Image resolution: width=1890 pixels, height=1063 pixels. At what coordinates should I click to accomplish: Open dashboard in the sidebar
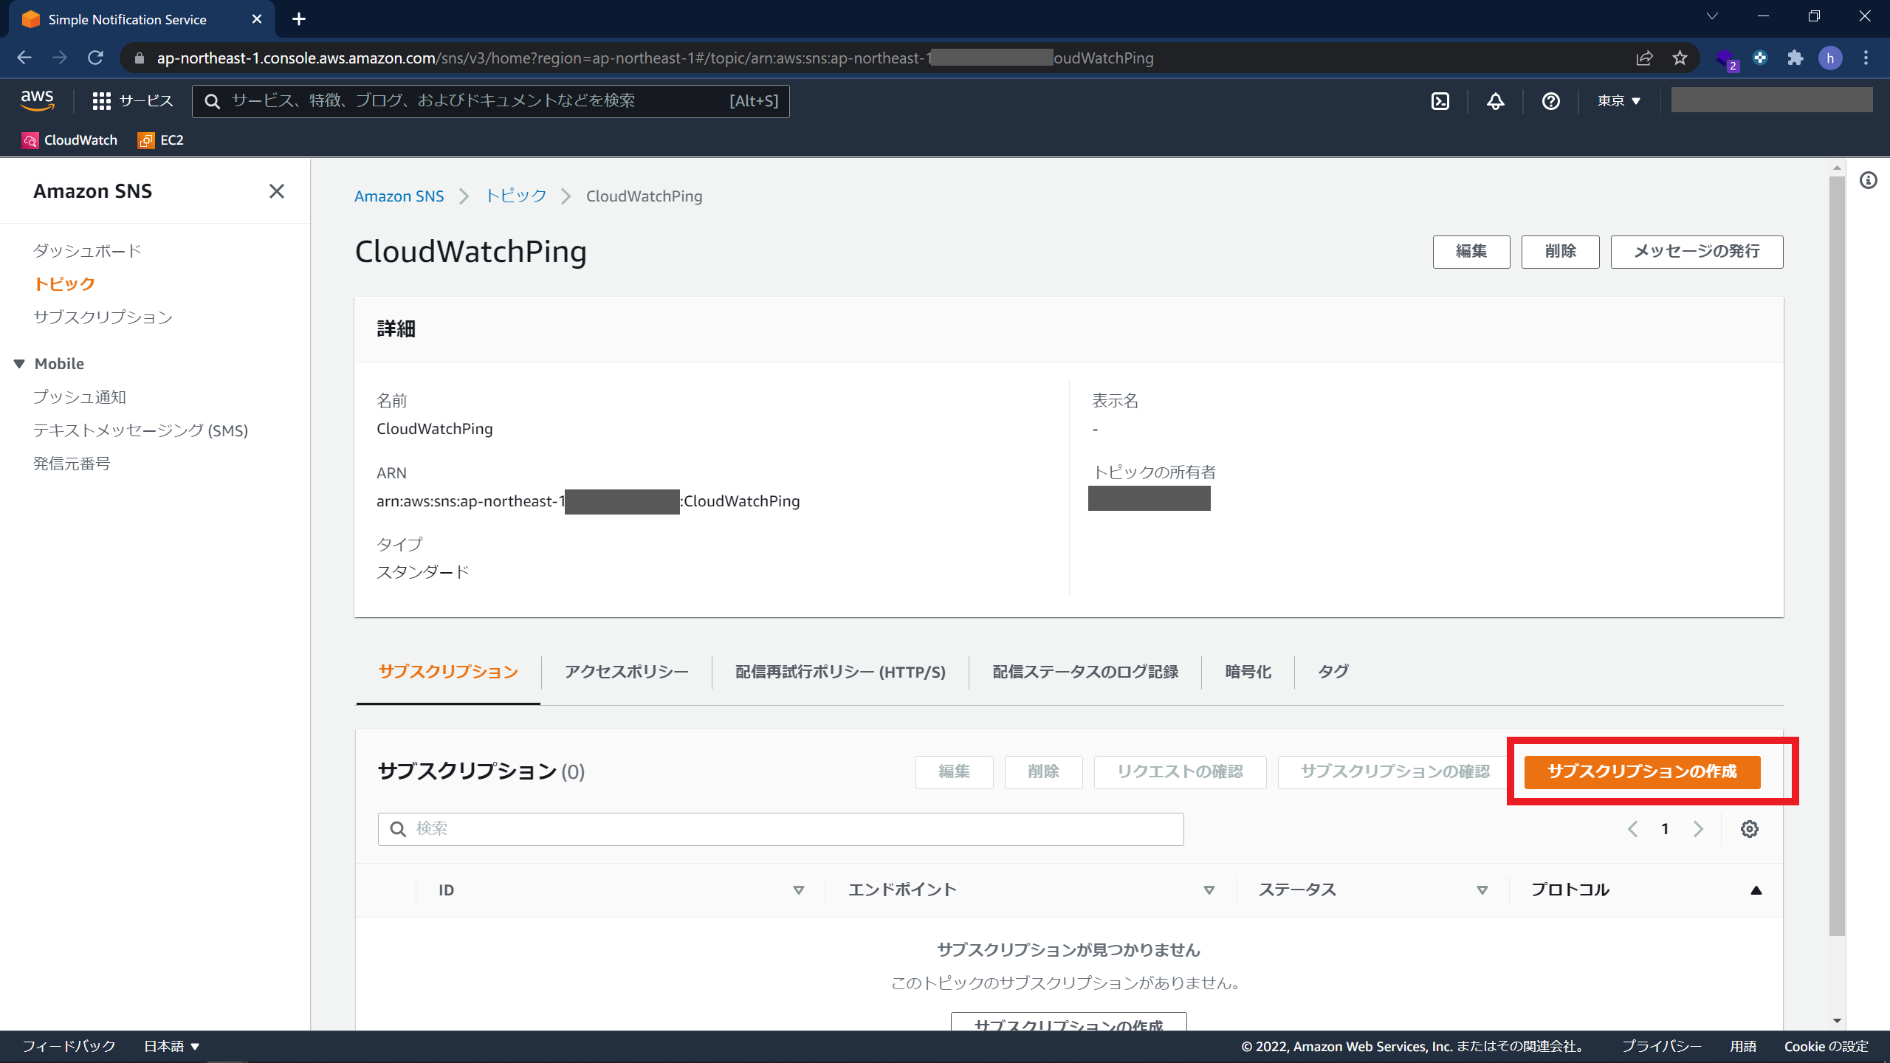coord(87,251)
